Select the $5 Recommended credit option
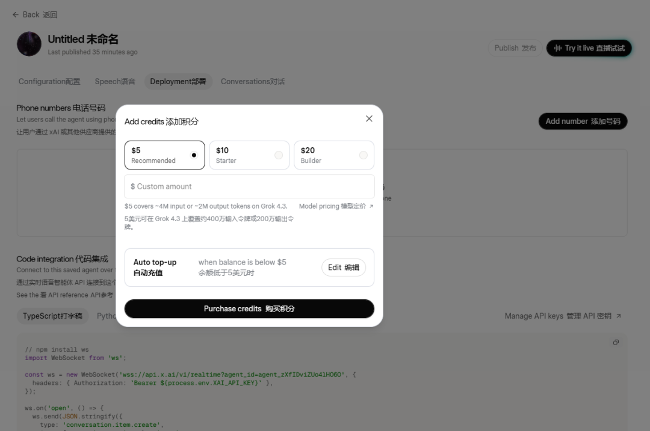The image size is (650, 431). (164, 155)
